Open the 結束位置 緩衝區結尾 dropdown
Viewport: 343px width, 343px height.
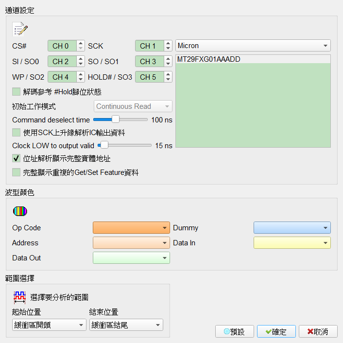tap(126, 325)
